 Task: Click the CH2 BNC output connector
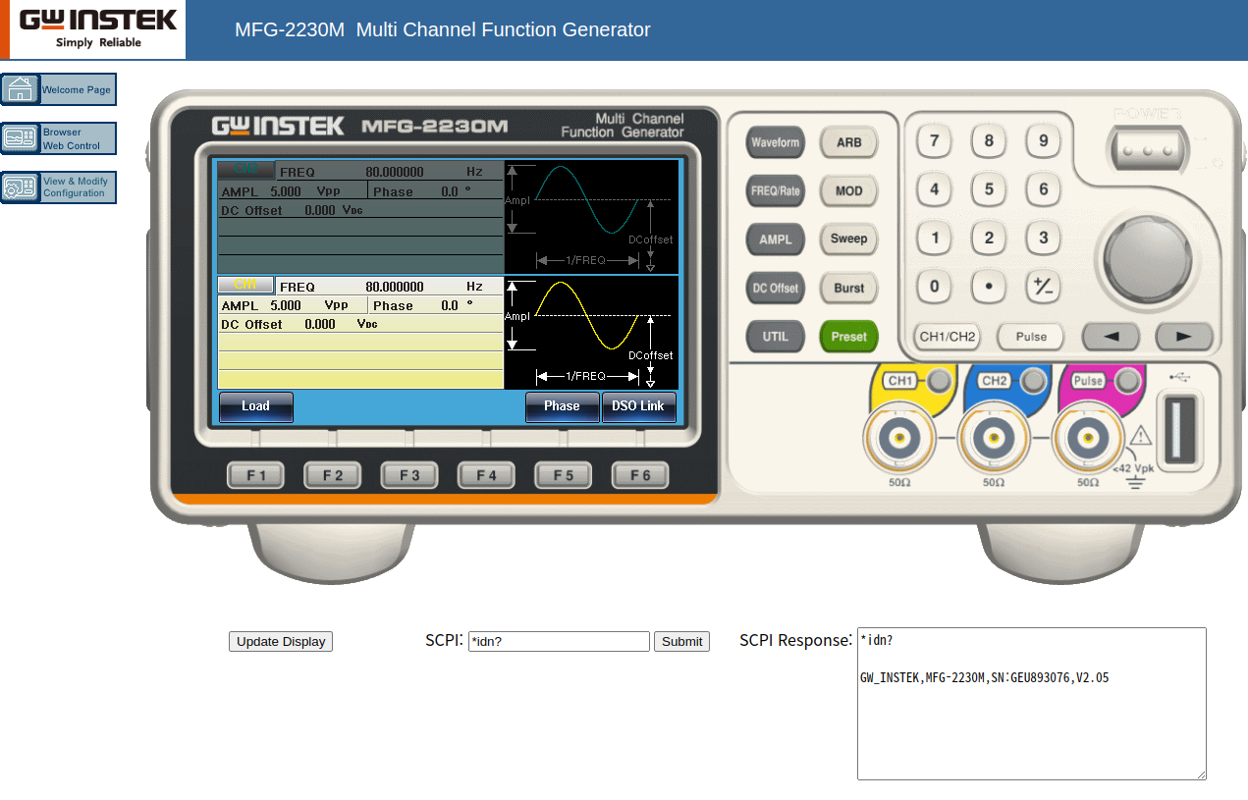(x=994, y=439)
